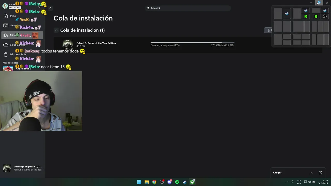
Task: Click the Fallout 3 download progress bar
Action: (192, 43)
